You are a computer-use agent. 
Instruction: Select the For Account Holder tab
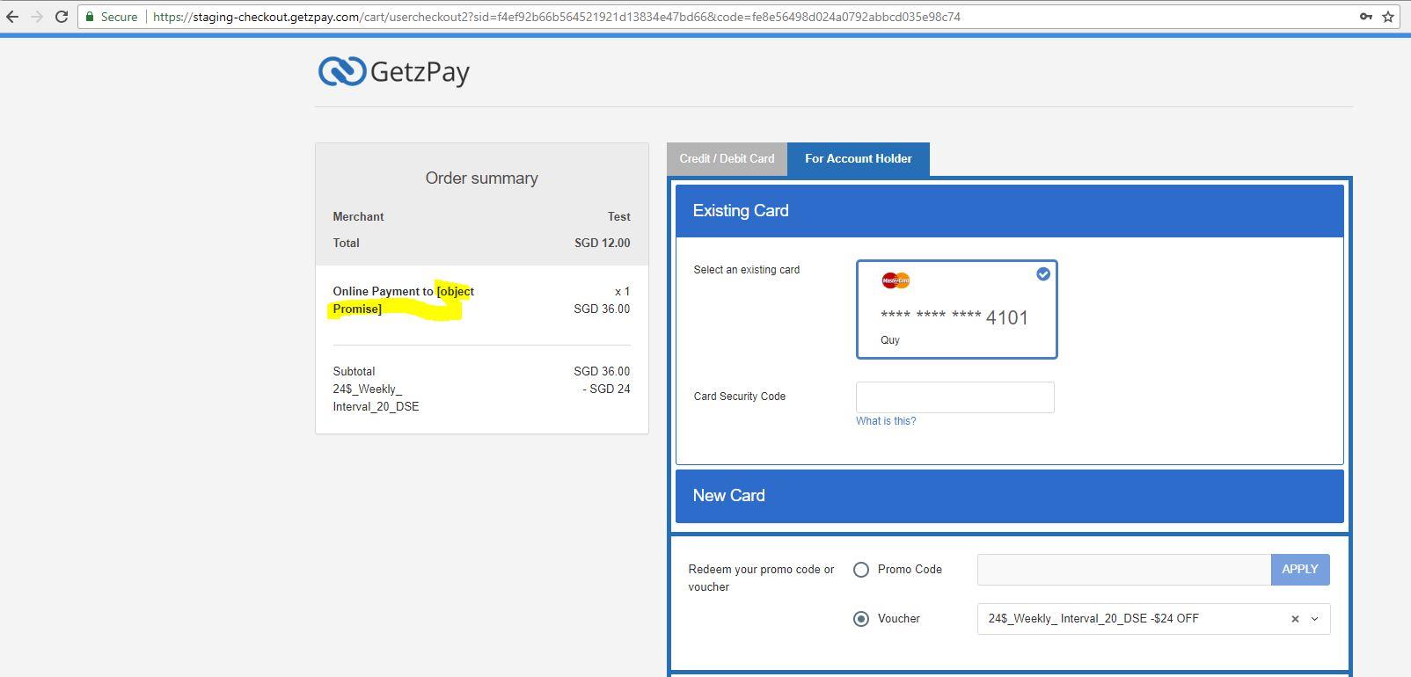tap(858, 159)
